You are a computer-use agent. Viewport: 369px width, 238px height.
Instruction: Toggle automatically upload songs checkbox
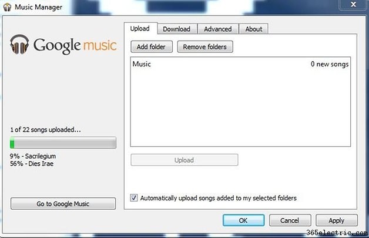coord(134,197)
